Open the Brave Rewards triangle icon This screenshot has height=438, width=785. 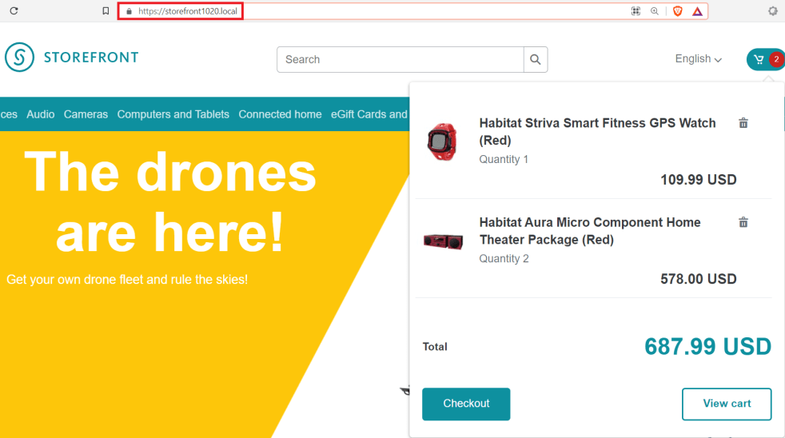click(x=697, y=11)
